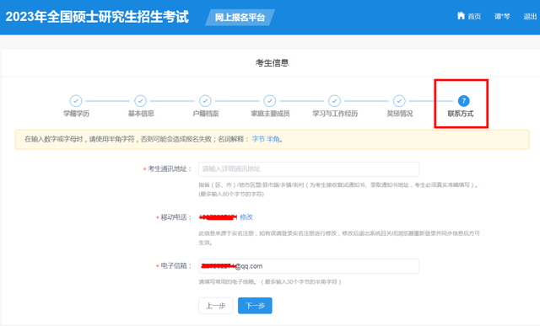Screen dimensions: 540x326
Task: Click the step 7 circle icon
Action: click(x=463, y=101)
